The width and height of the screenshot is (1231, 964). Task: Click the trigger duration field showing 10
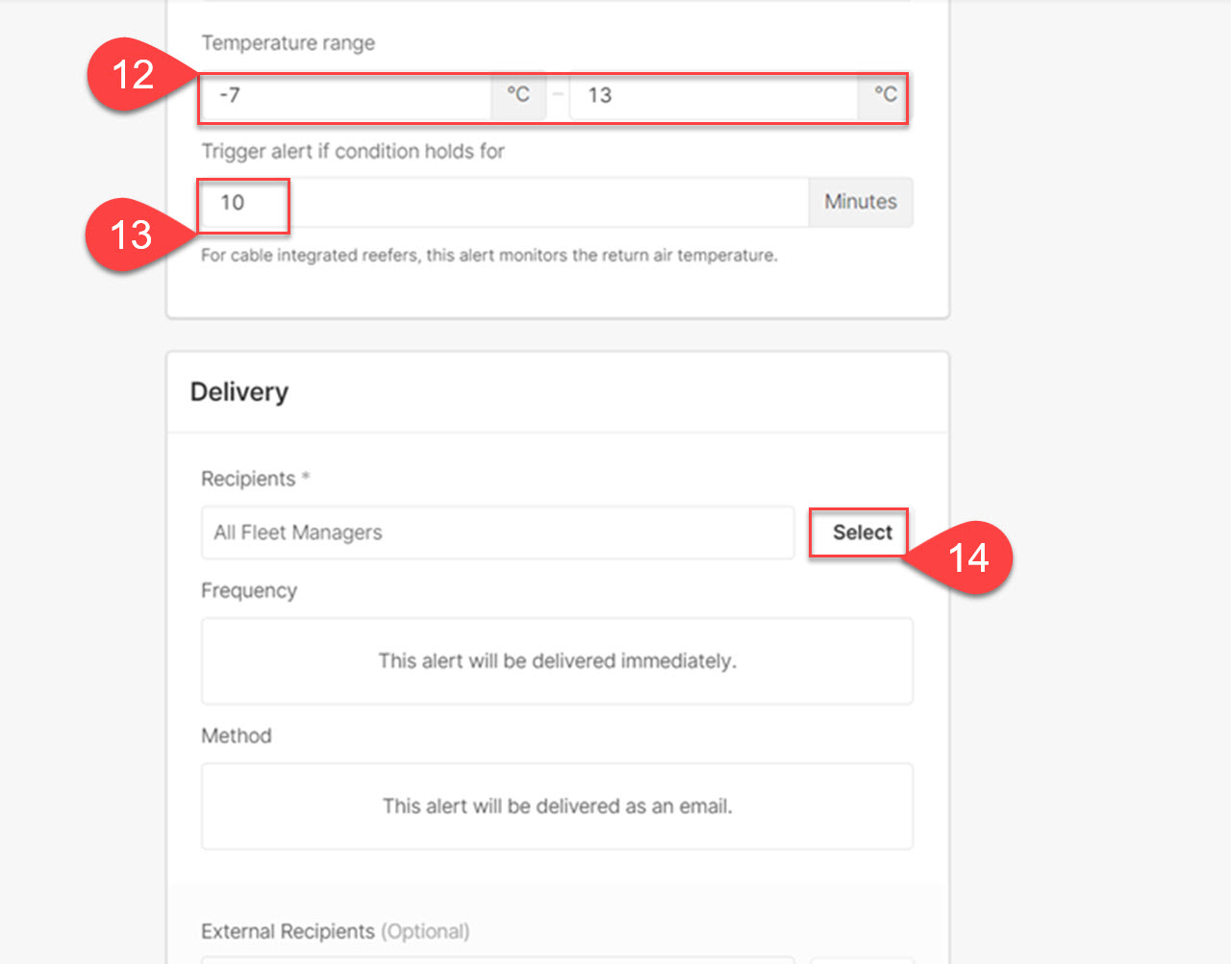[x=500, y=203]
